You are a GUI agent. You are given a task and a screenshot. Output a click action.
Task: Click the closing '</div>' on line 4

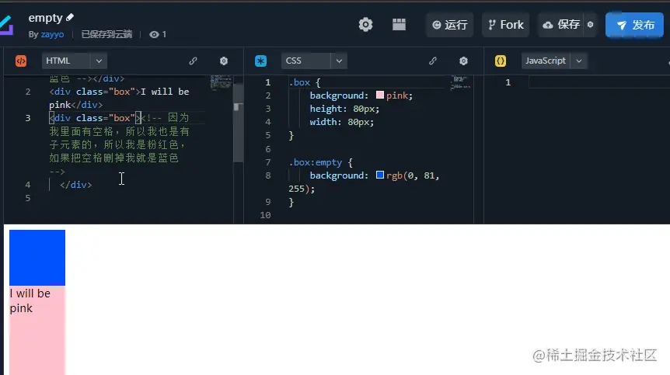[75, 185]
